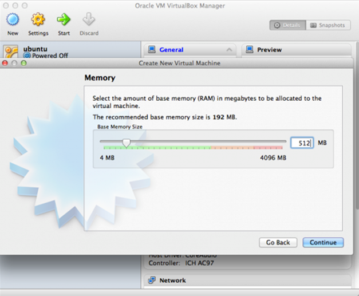Click the Network section heading
The height and width of the screenshot is (296, 359).
[x=173, y=280]
